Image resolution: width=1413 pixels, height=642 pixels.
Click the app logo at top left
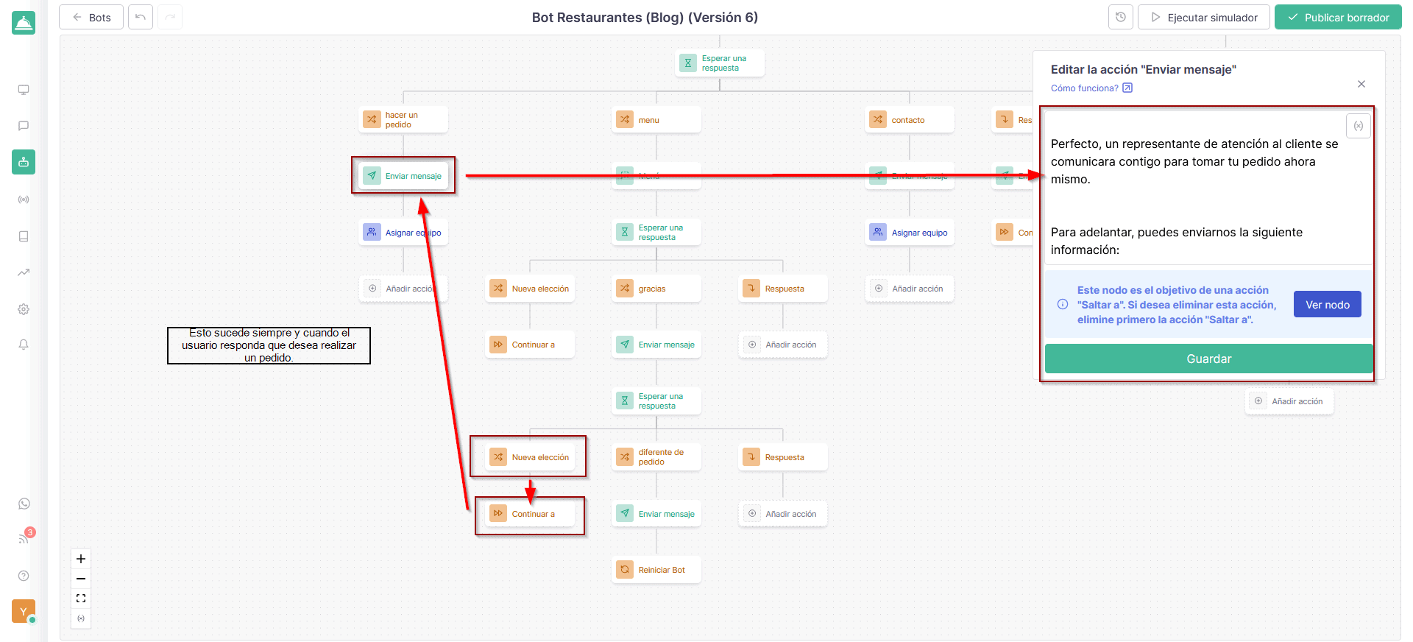pos(24,23)
